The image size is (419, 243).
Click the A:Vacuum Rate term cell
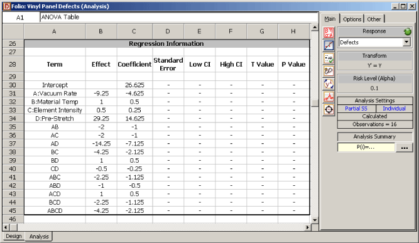pos(55,94)
